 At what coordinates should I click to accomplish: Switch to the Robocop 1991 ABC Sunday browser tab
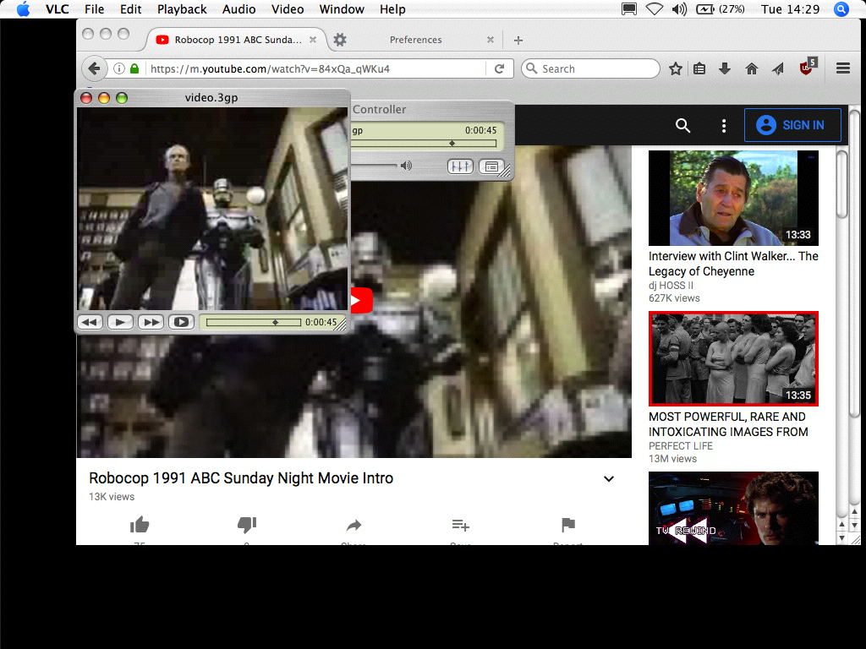tap(238, 40)
